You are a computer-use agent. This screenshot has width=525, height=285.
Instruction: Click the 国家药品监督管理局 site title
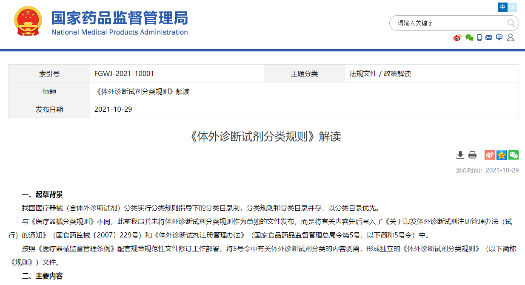[x=120, y=18]
